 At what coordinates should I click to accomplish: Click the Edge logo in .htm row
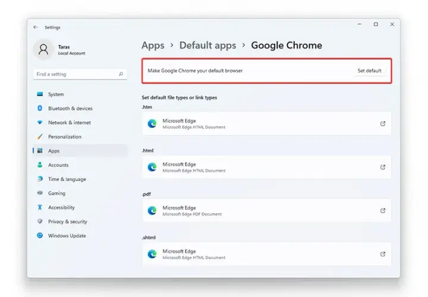152,124
